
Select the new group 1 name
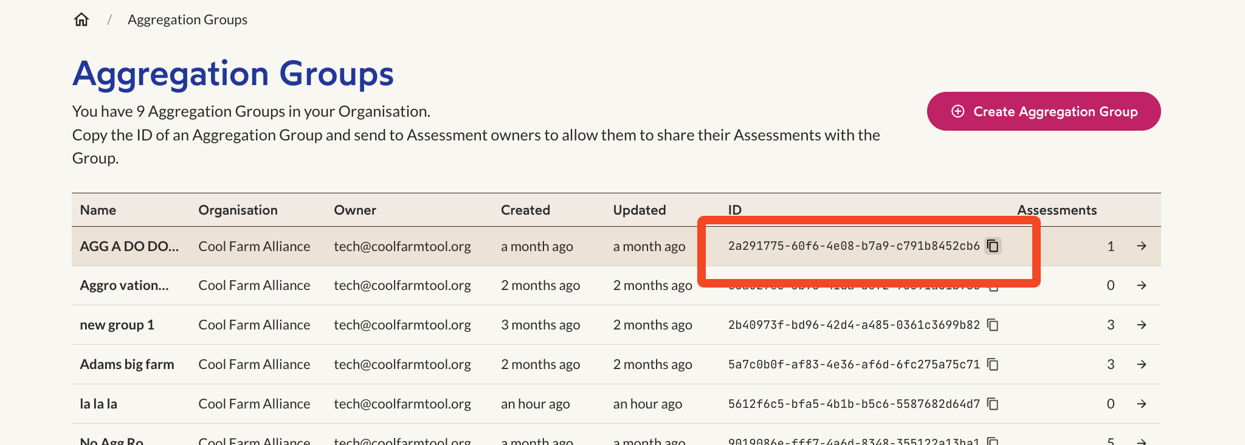click(x=117, y=325)
